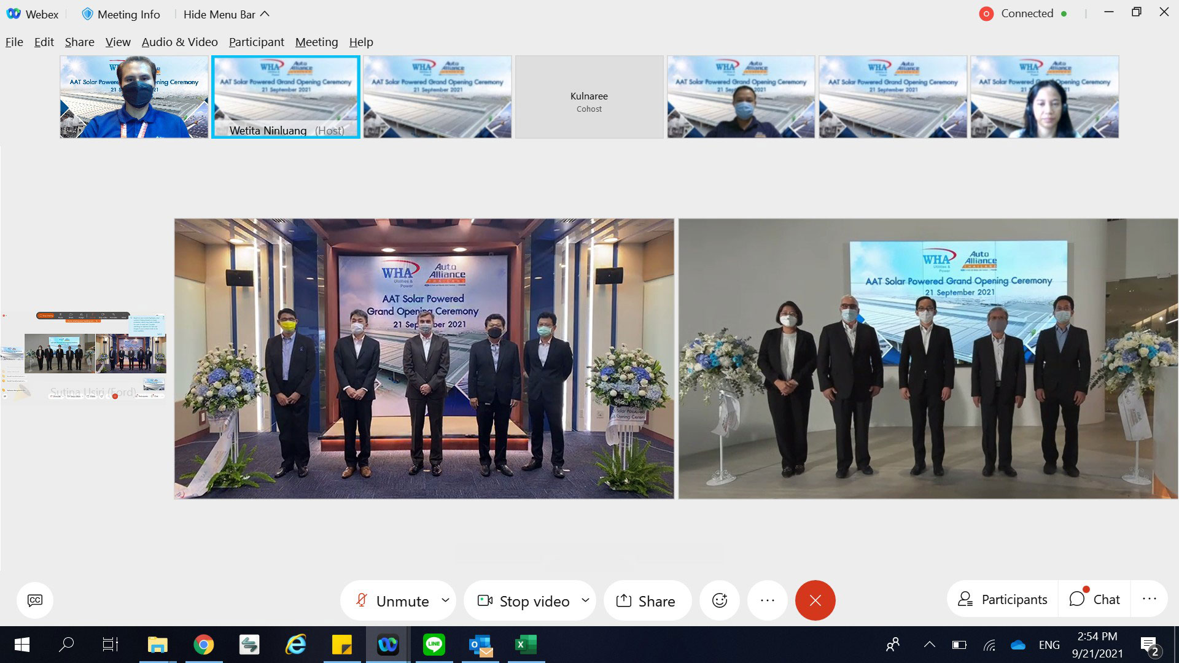Viewport: 1179px width, 663px height.
Task: Stop video camera
Action: (524, 600)
